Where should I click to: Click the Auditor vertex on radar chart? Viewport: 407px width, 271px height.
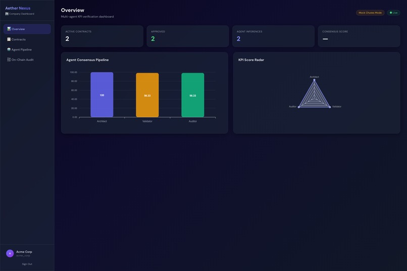coord(299,107)
